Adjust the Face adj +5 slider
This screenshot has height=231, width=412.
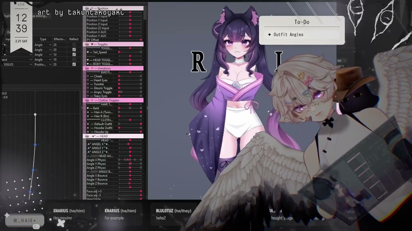pos(130,191)
